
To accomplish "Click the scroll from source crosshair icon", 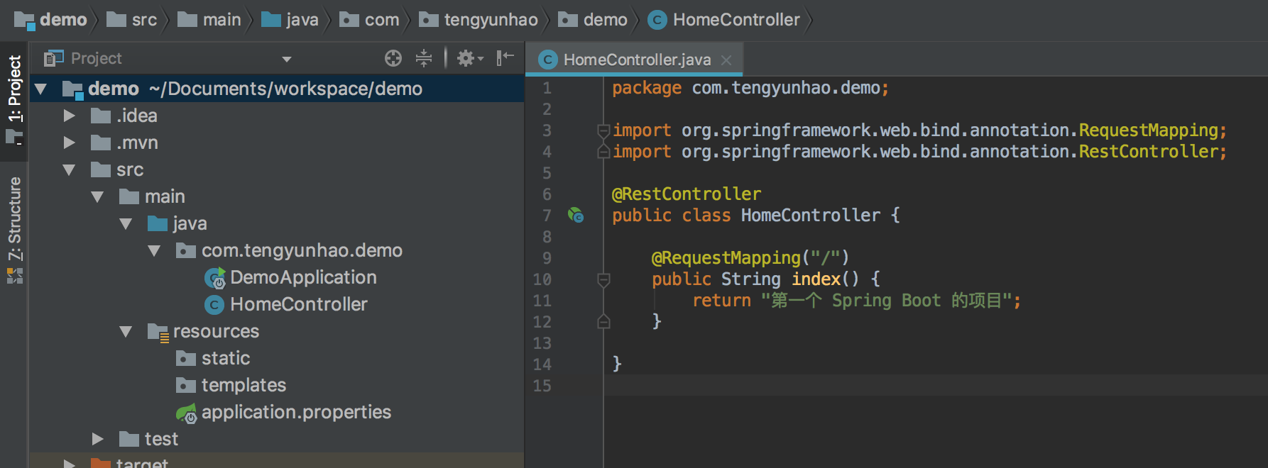I will click(x=393, y=58).
